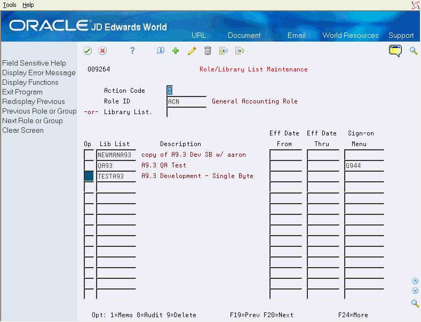Click the TESTA93 Lib List field
Viewport: 421px width, 322px height.
click(116, 176)
